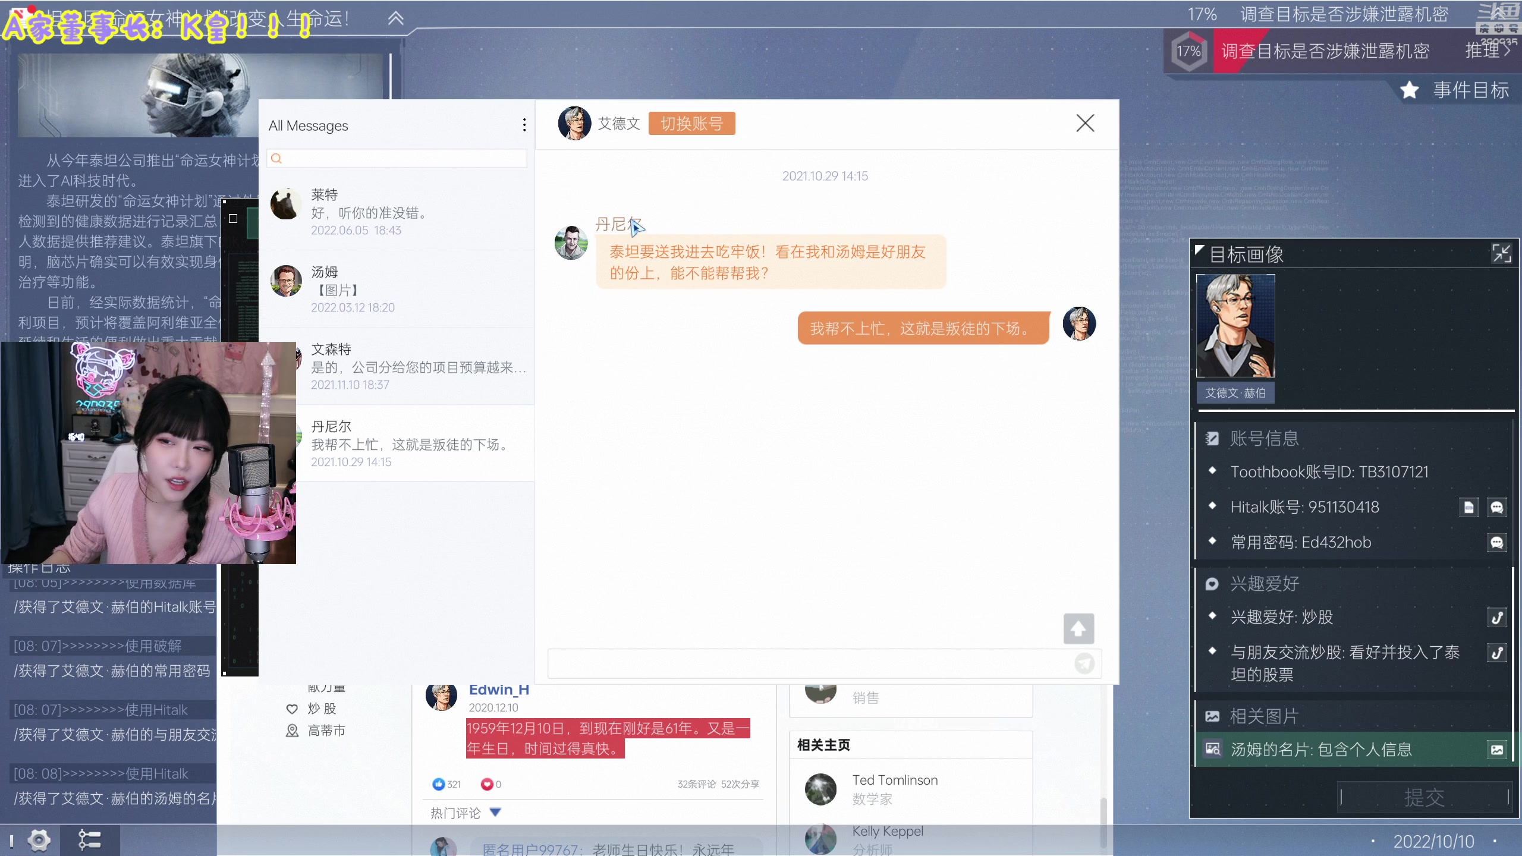Click the chat bubble icon beside Hitalk账号
Image resolution: width=1522 pixels, height=856 pixels.
point(1496,507)
